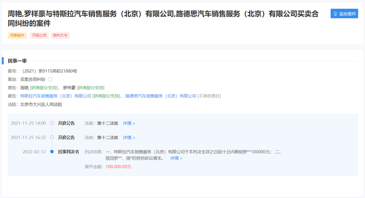Click plaintiff name 周艳
The width and height of the screenshot is (365, 198).
pos(24,88)
